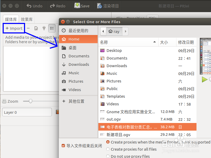Viewport: 211px width, 158px height.
Task: Switch to the 效果库 tab
Action: pyautogui.click(x=27, y=19)
